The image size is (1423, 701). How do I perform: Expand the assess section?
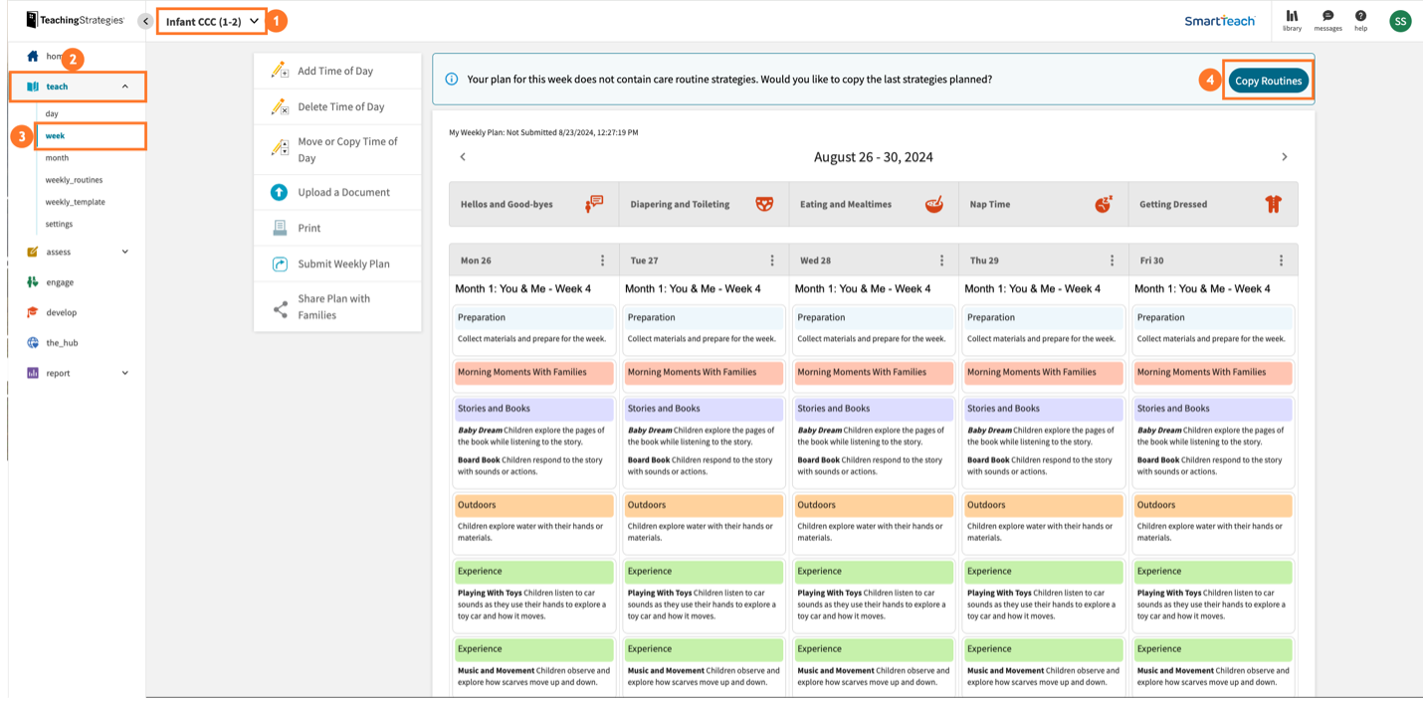pyautogui.click(x=124, y=252)
